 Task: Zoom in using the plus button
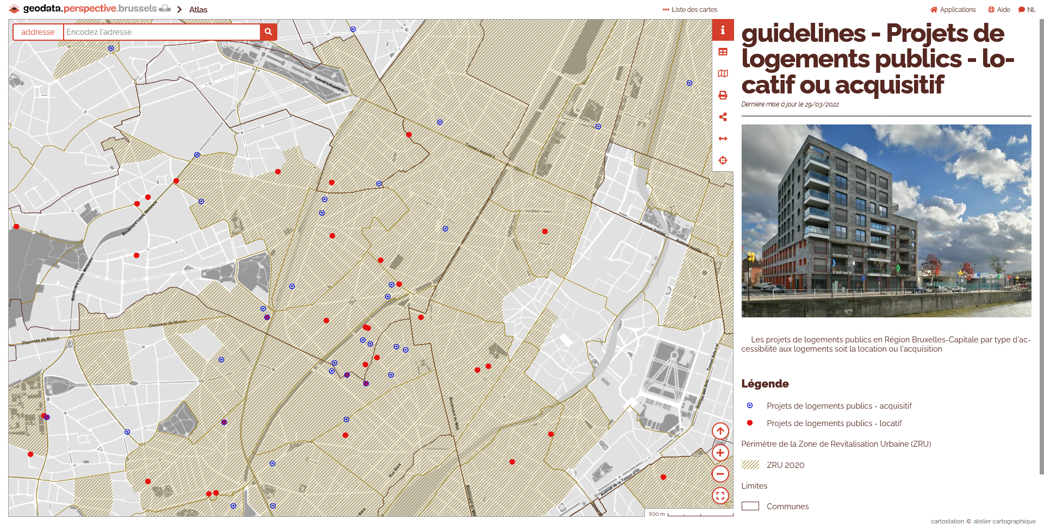(x=720, y=453)
